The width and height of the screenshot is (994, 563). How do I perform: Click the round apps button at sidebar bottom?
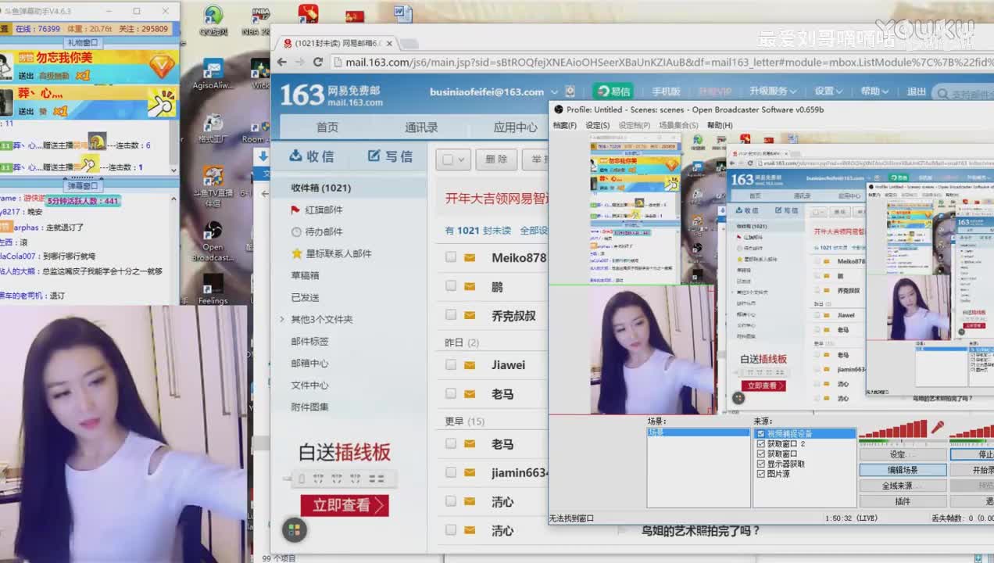click(295, 530)
